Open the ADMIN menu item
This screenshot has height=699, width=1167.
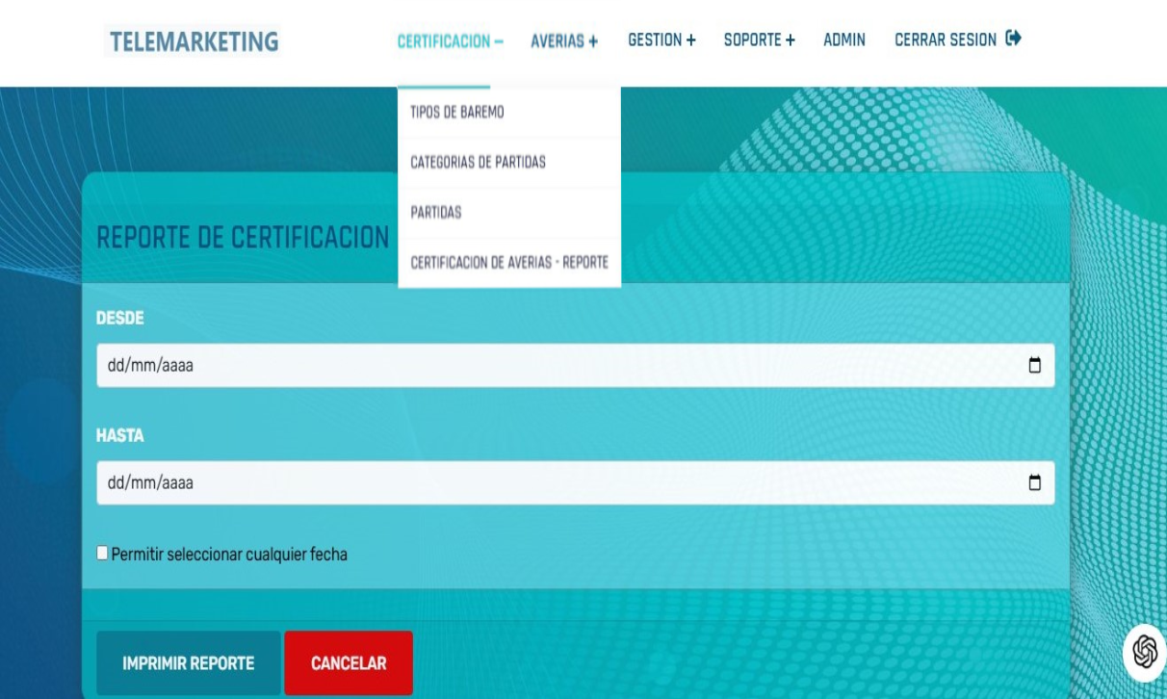point(844,40)
